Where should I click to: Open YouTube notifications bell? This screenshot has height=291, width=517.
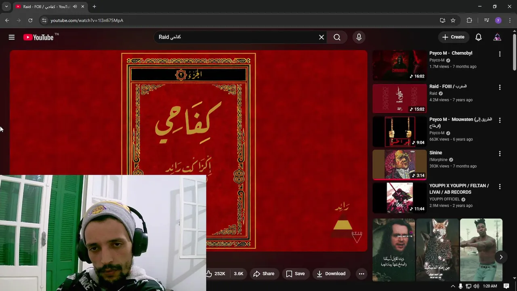[479, 37]
